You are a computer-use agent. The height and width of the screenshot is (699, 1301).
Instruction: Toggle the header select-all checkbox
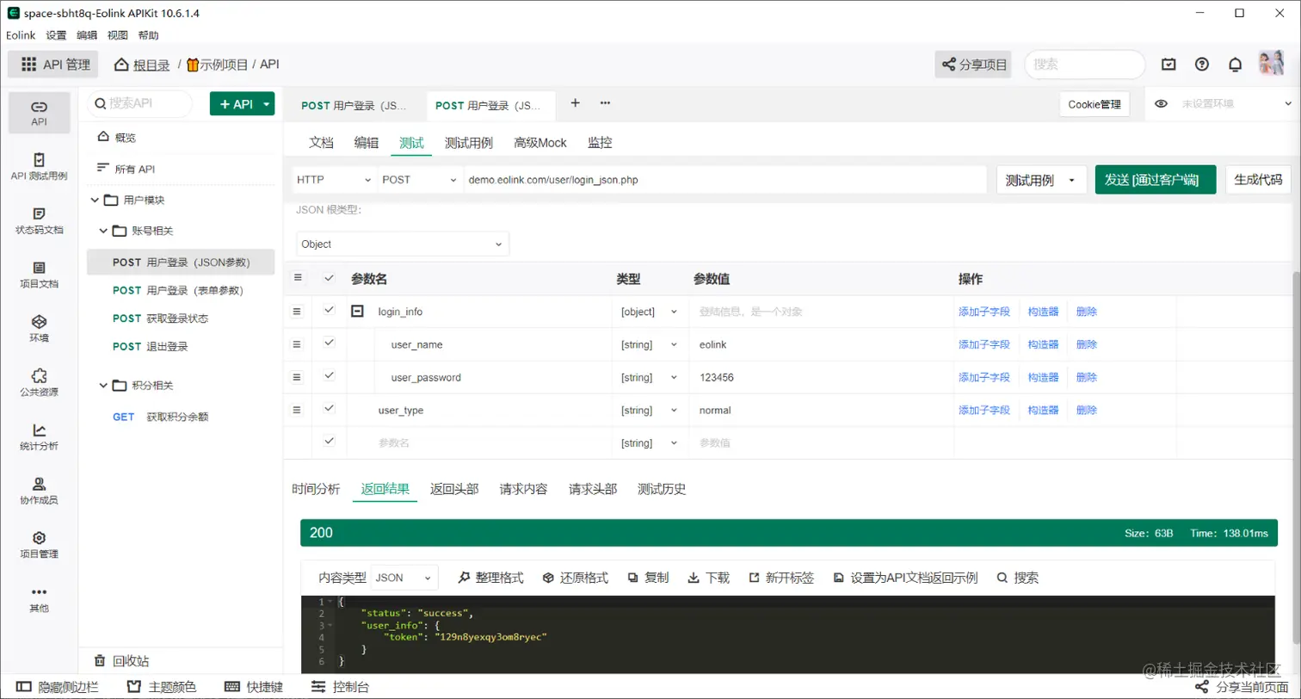[329, 278]
